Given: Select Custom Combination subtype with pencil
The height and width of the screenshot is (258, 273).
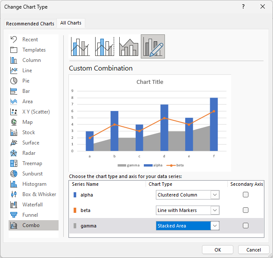Looking at the screenshot, I should coord(153,46).
